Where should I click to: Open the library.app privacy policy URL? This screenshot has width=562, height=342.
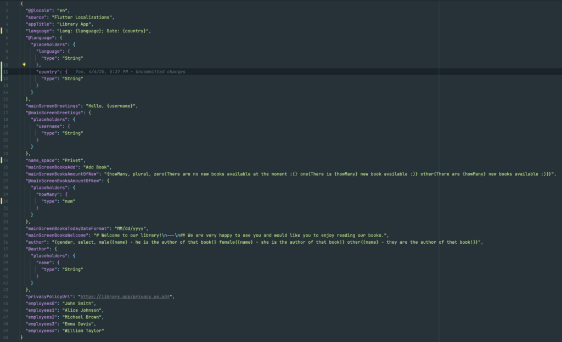(x=125, y=296)
